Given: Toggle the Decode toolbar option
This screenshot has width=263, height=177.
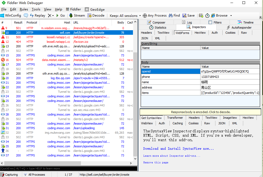Looking at the screenshot, I should coord(96,16).
